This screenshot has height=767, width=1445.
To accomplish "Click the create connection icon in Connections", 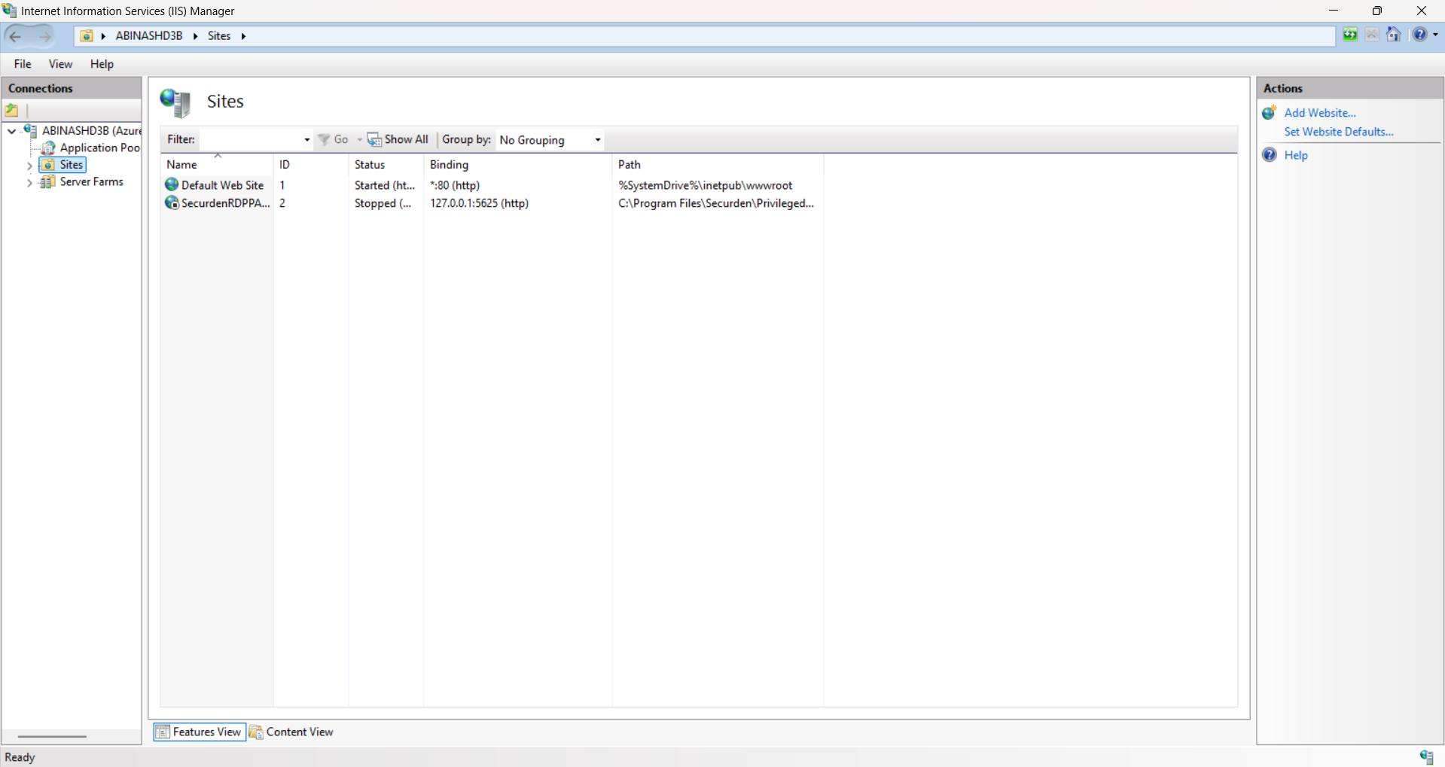I will pos(12,111).
